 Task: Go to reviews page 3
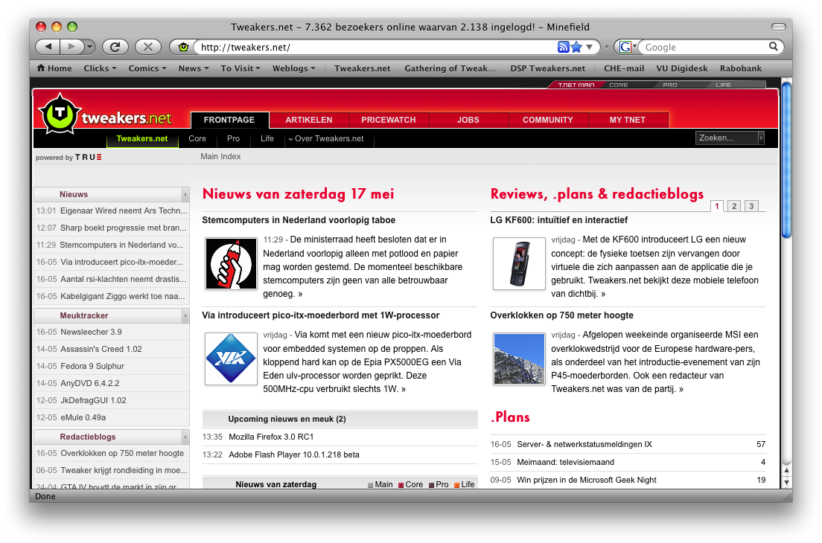[751, 206]
